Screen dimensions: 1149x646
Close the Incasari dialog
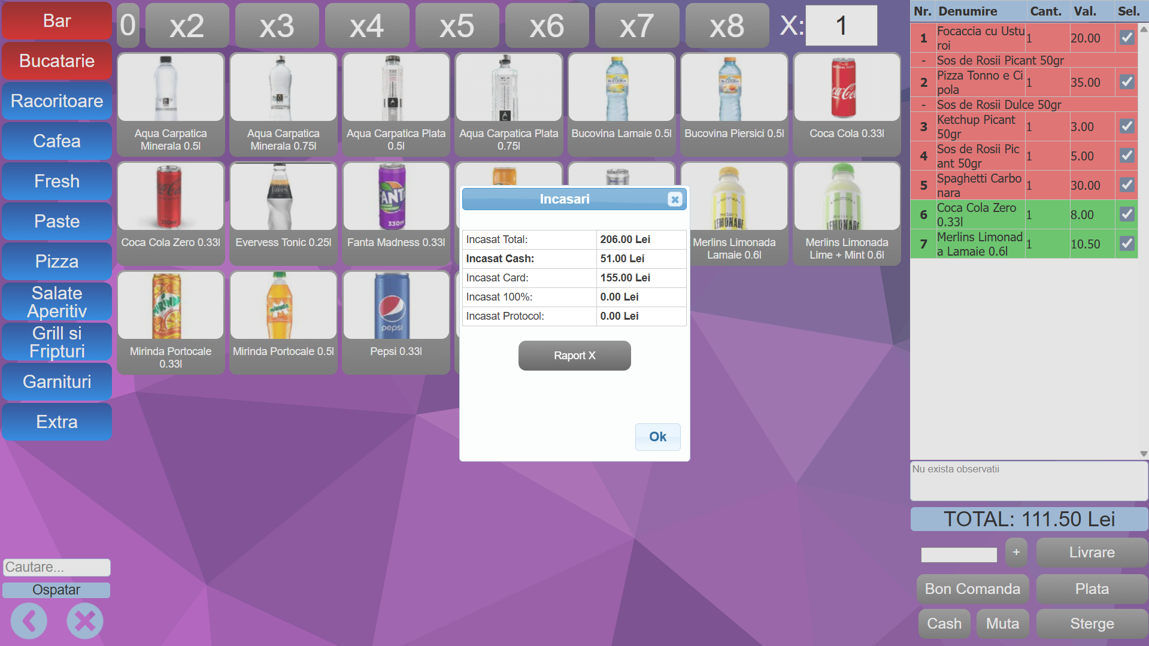click(x=675, y=199)
